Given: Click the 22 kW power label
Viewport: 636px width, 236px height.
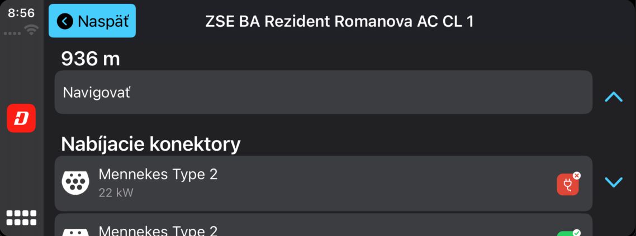Looking at the screenshot, I should (x=116, y=192).
